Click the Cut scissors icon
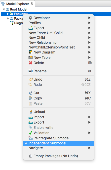111x170 pixels. click(31, 93)
